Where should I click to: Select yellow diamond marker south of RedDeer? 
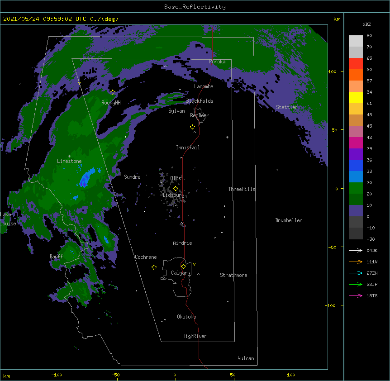[193, 127]
